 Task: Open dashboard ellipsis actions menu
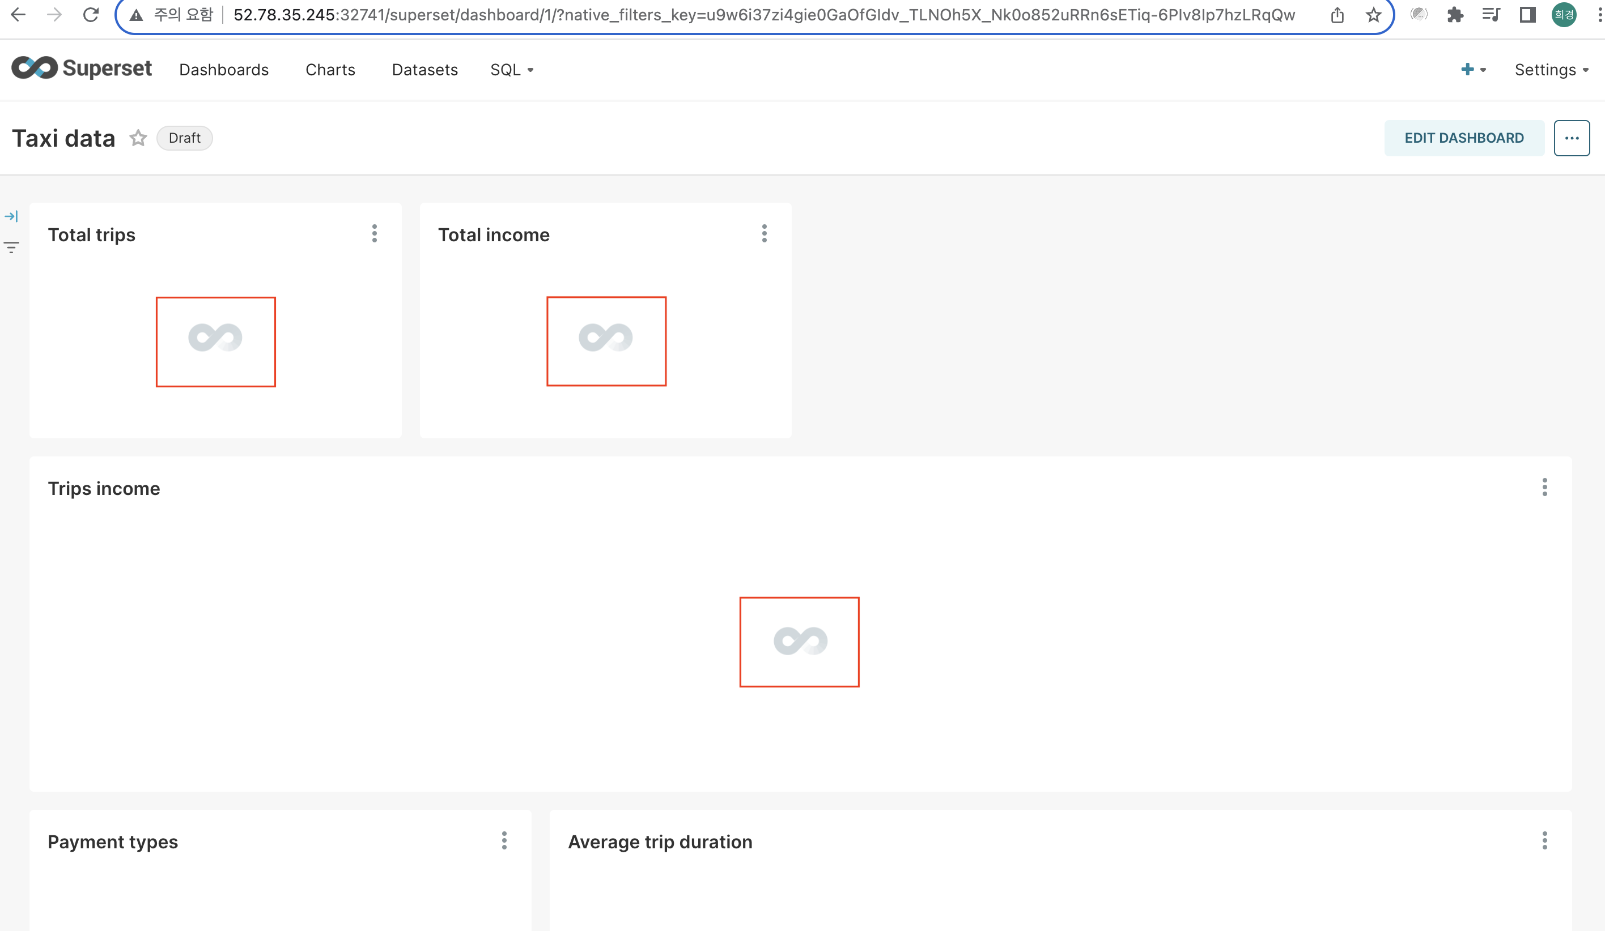click(x=1571, y=138)
